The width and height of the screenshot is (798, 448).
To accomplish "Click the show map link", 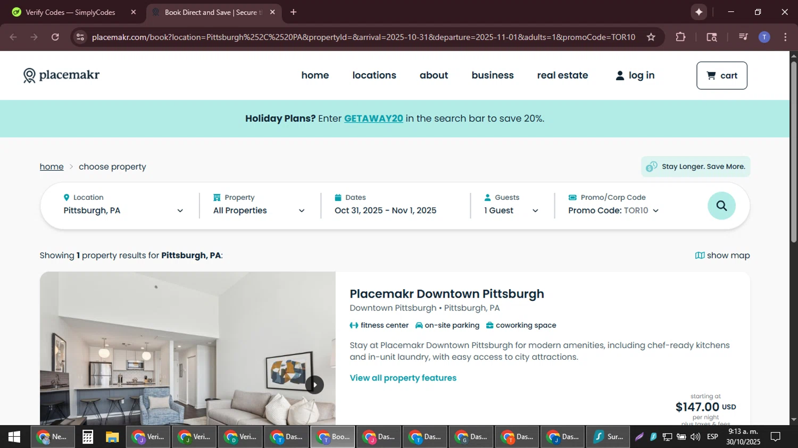I will 722,256.
